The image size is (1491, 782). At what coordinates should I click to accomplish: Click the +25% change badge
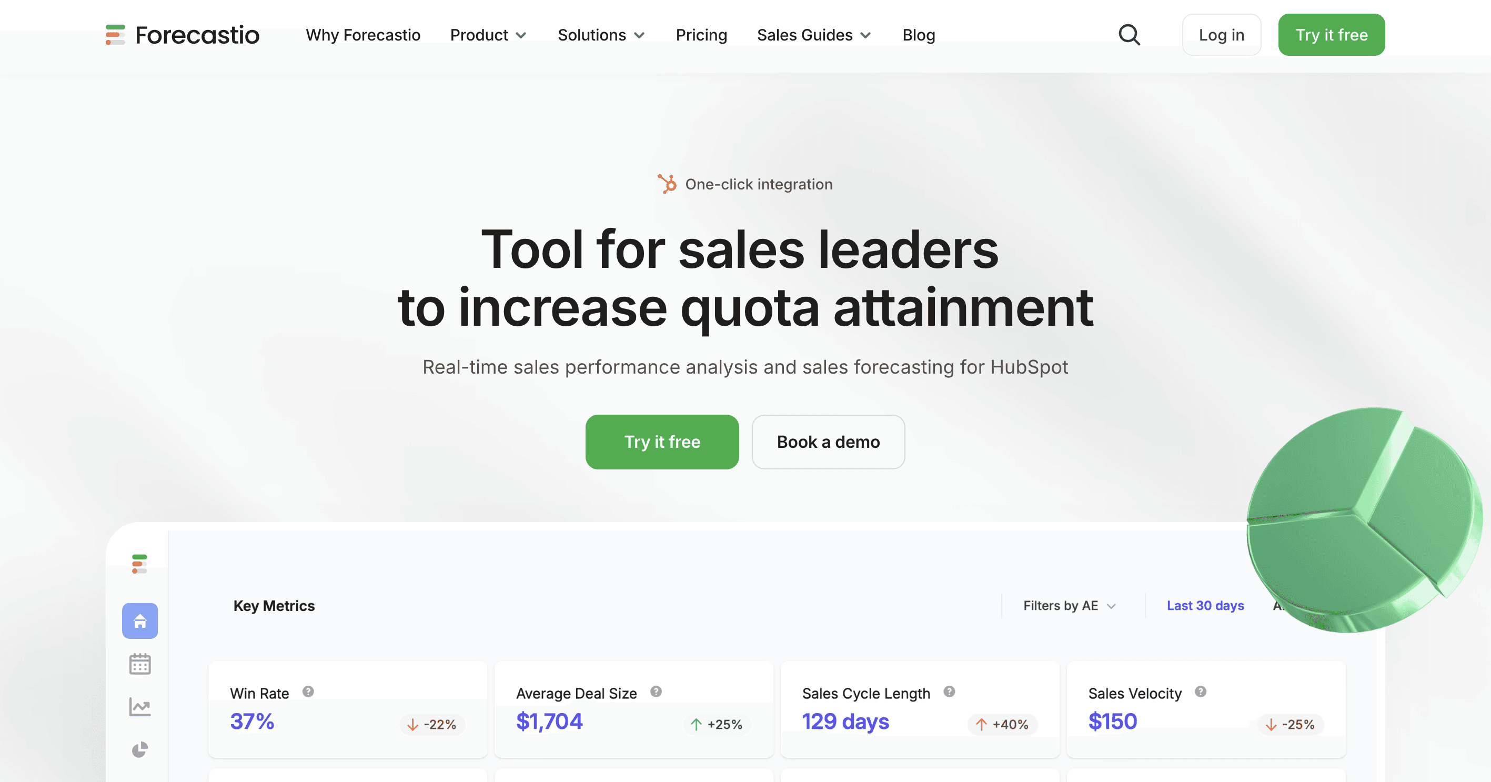tap(717, 725)
